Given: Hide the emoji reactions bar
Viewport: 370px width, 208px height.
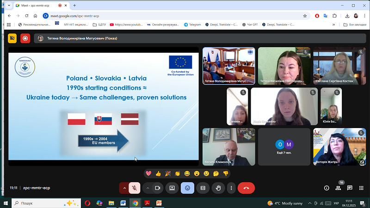Looking at the screenshot, I should tap(187, 188).
